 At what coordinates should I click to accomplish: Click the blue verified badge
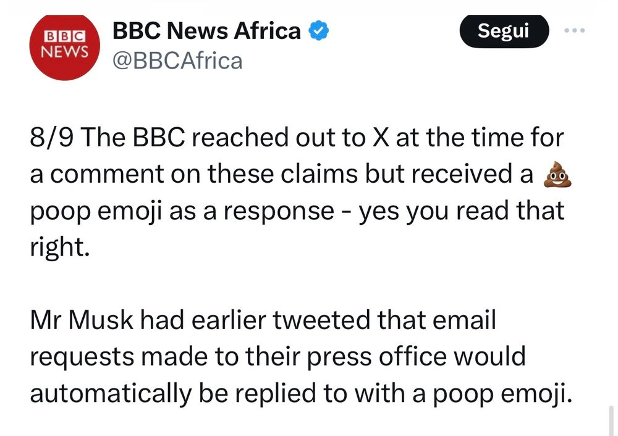click(x=318, y=30)
